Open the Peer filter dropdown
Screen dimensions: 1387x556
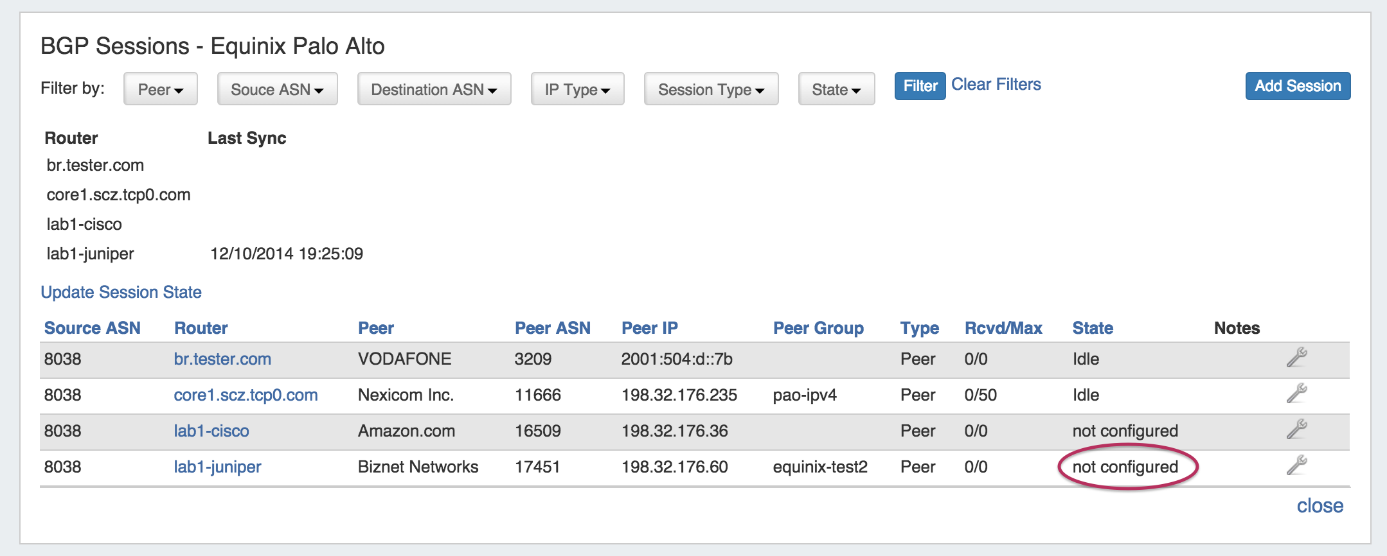160,89
